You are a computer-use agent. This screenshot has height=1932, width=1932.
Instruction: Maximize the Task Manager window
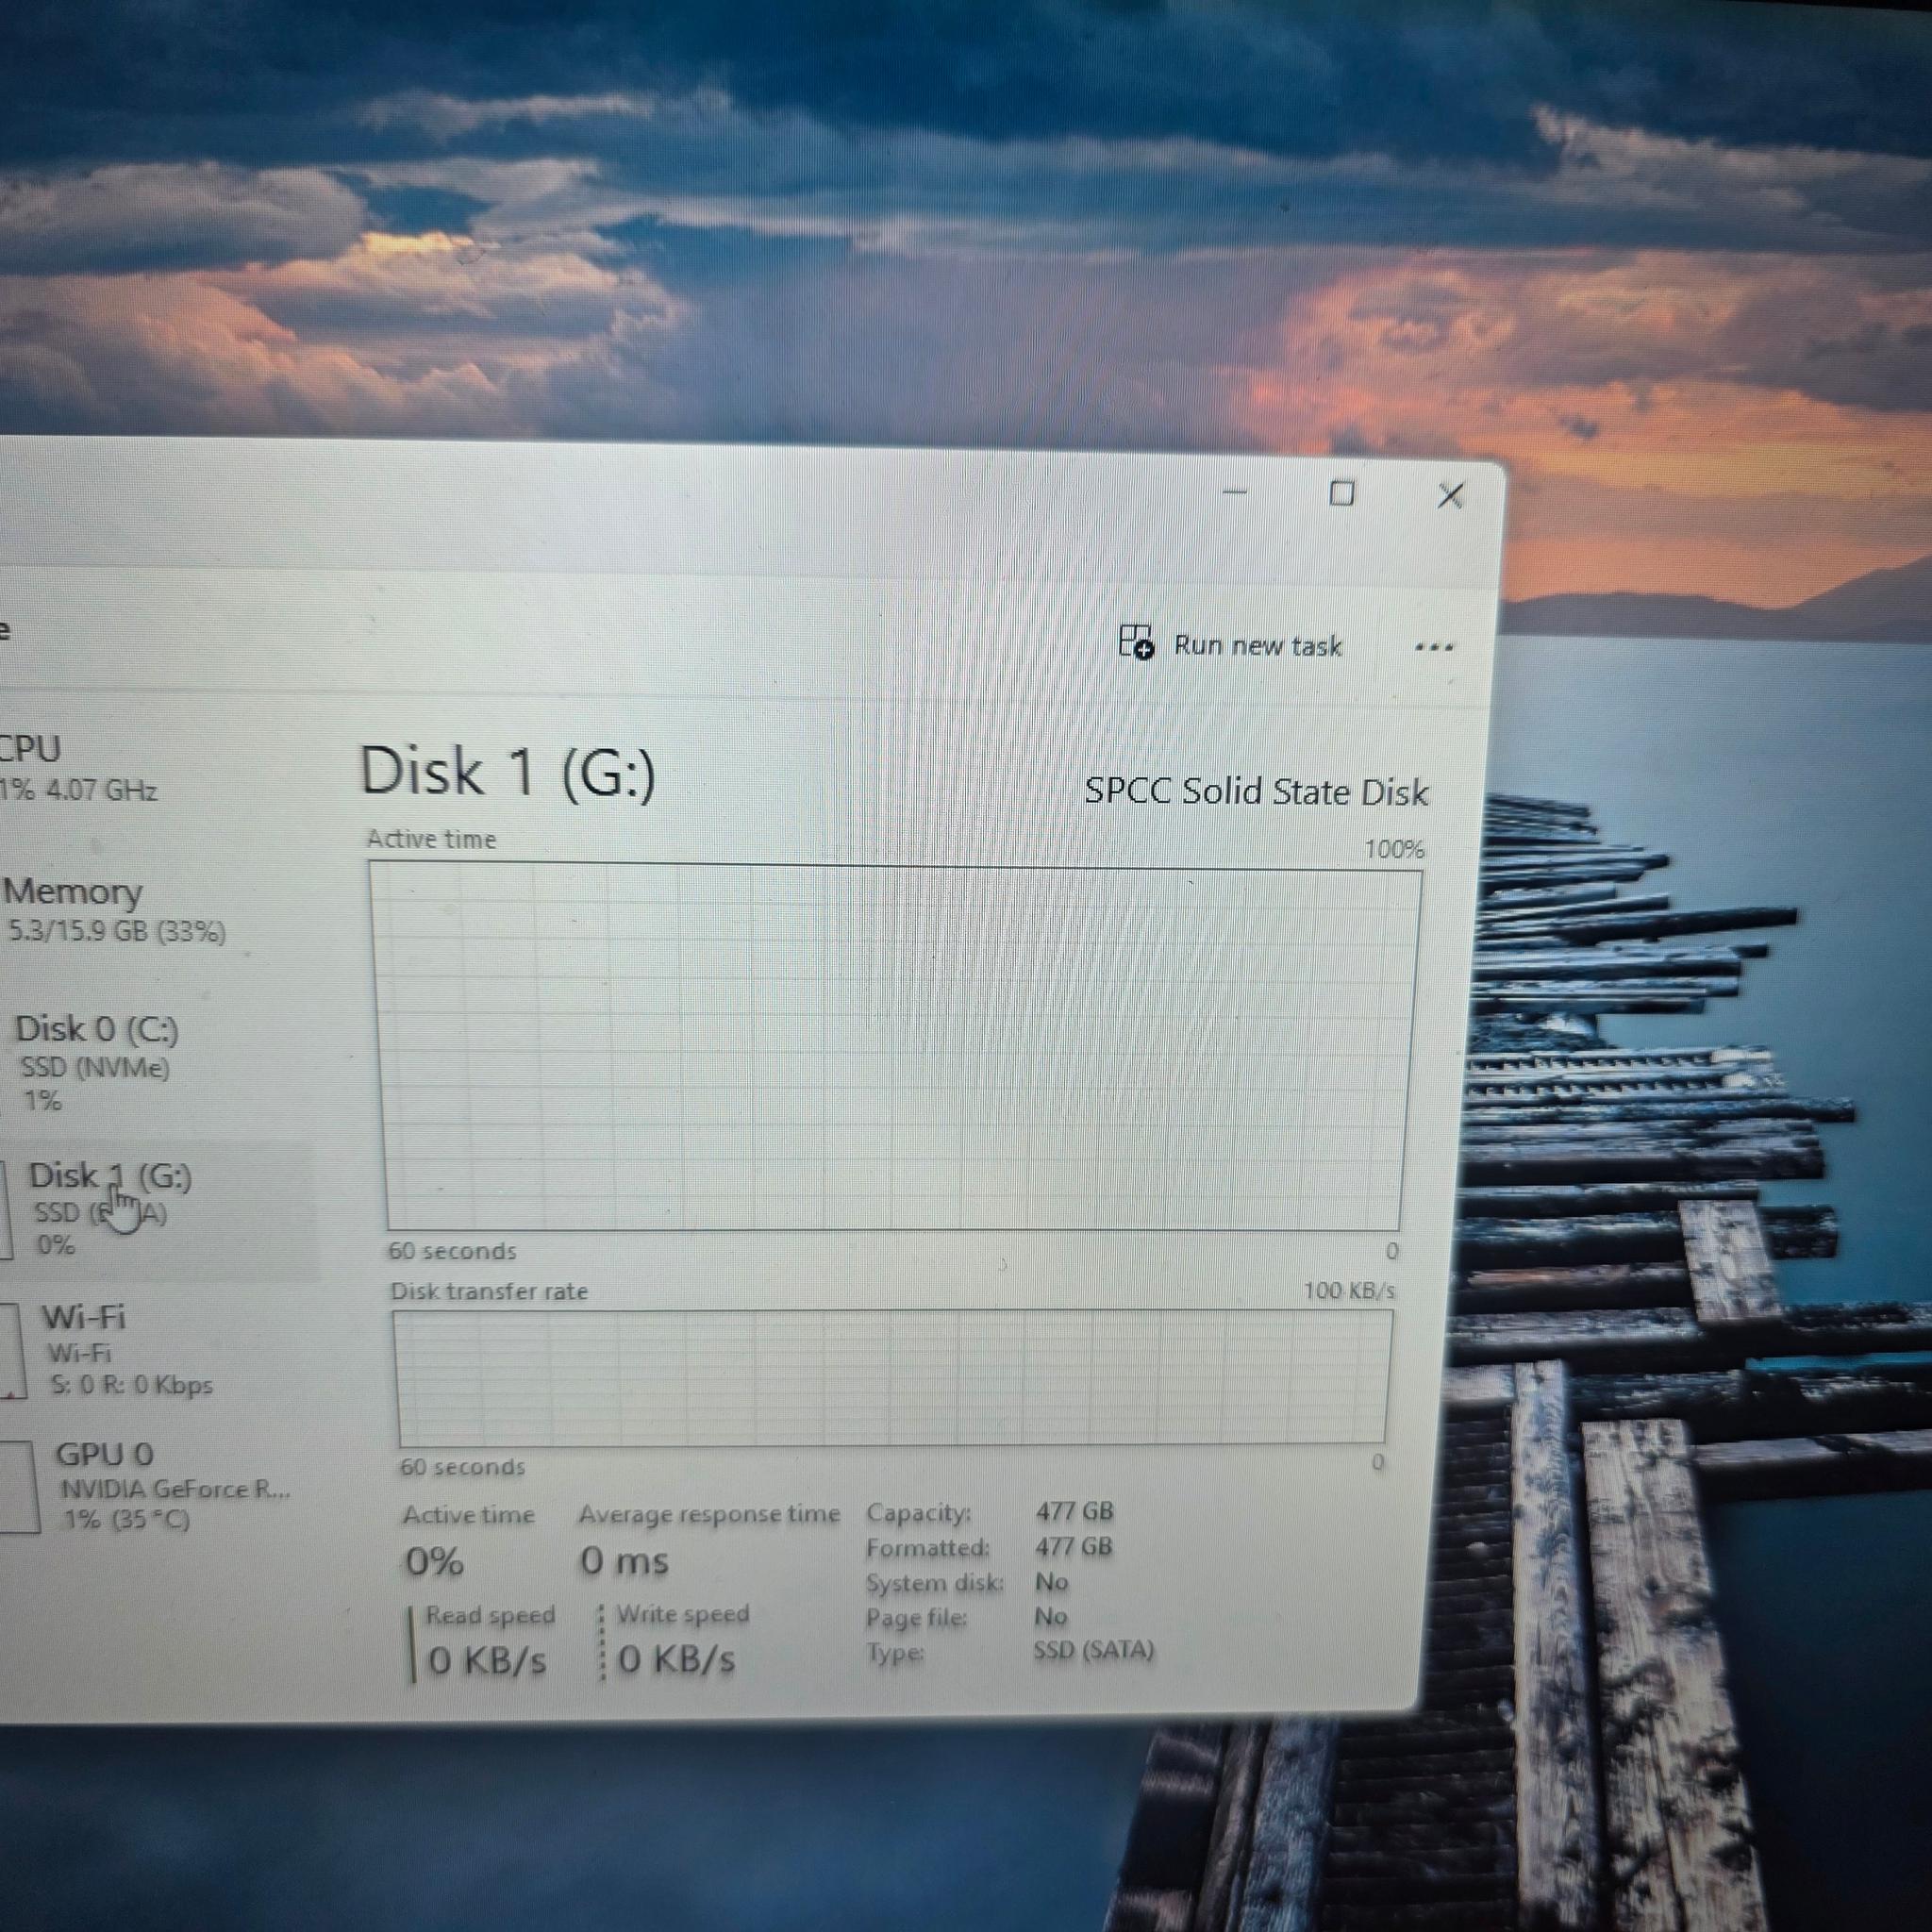pos(1342,493)
